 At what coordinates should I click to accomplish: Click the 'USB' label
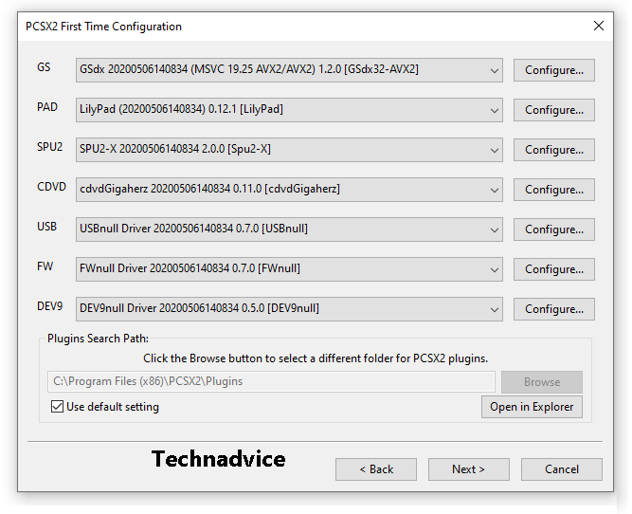[x=46, y=227]
